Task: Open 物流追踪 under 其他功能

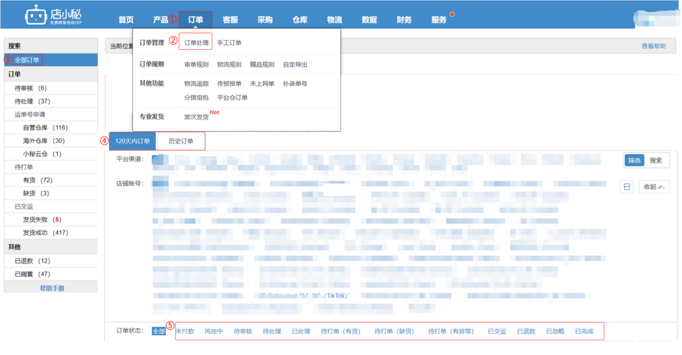Action: click(x=196, y=84)
